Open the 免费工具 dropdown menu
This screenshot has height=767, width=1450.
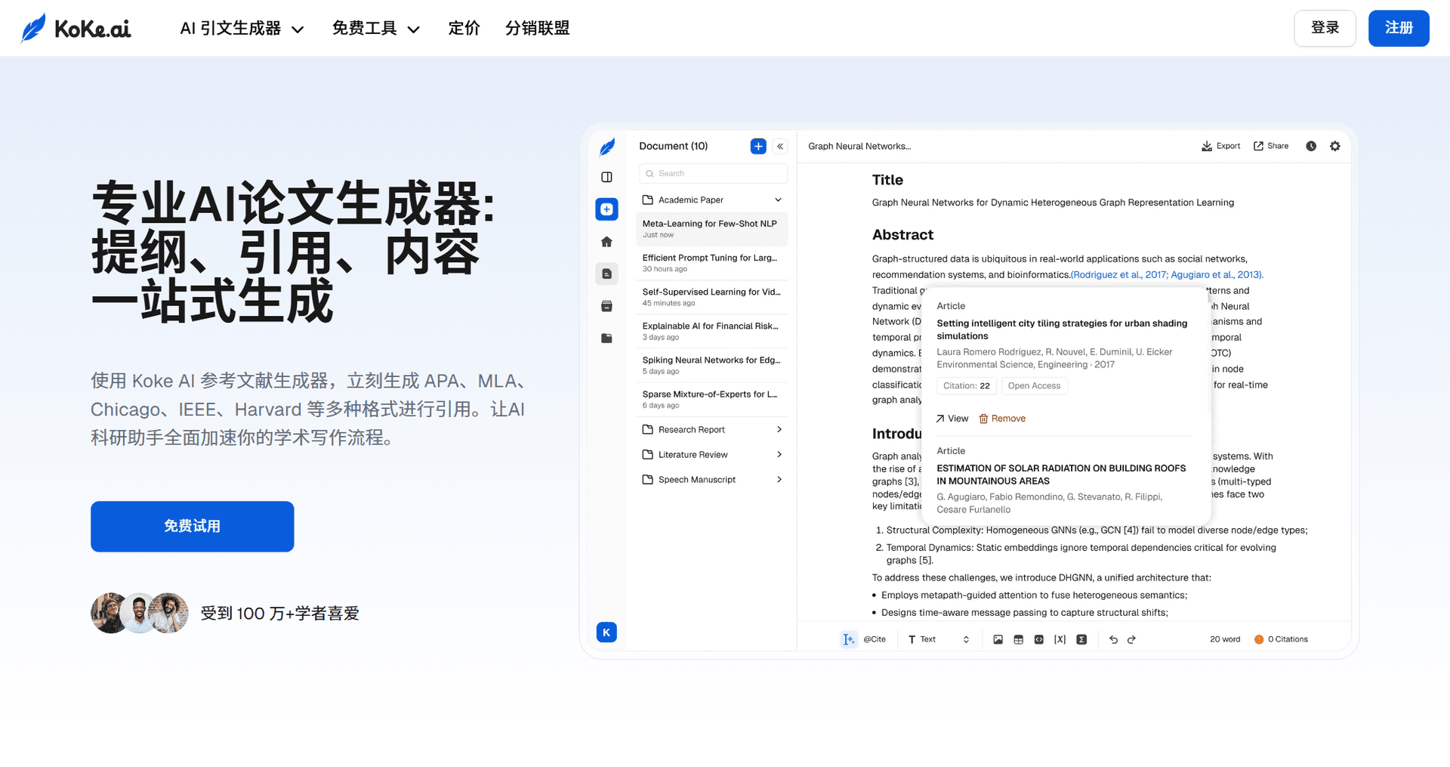[375, 29]
